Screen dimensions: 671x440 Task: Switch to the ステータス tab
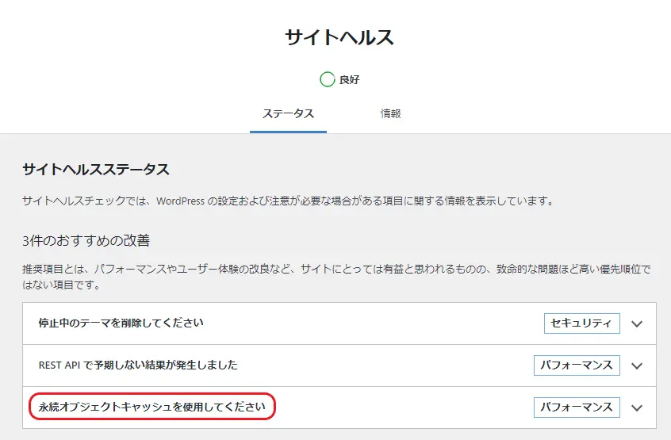pos(288,113)
